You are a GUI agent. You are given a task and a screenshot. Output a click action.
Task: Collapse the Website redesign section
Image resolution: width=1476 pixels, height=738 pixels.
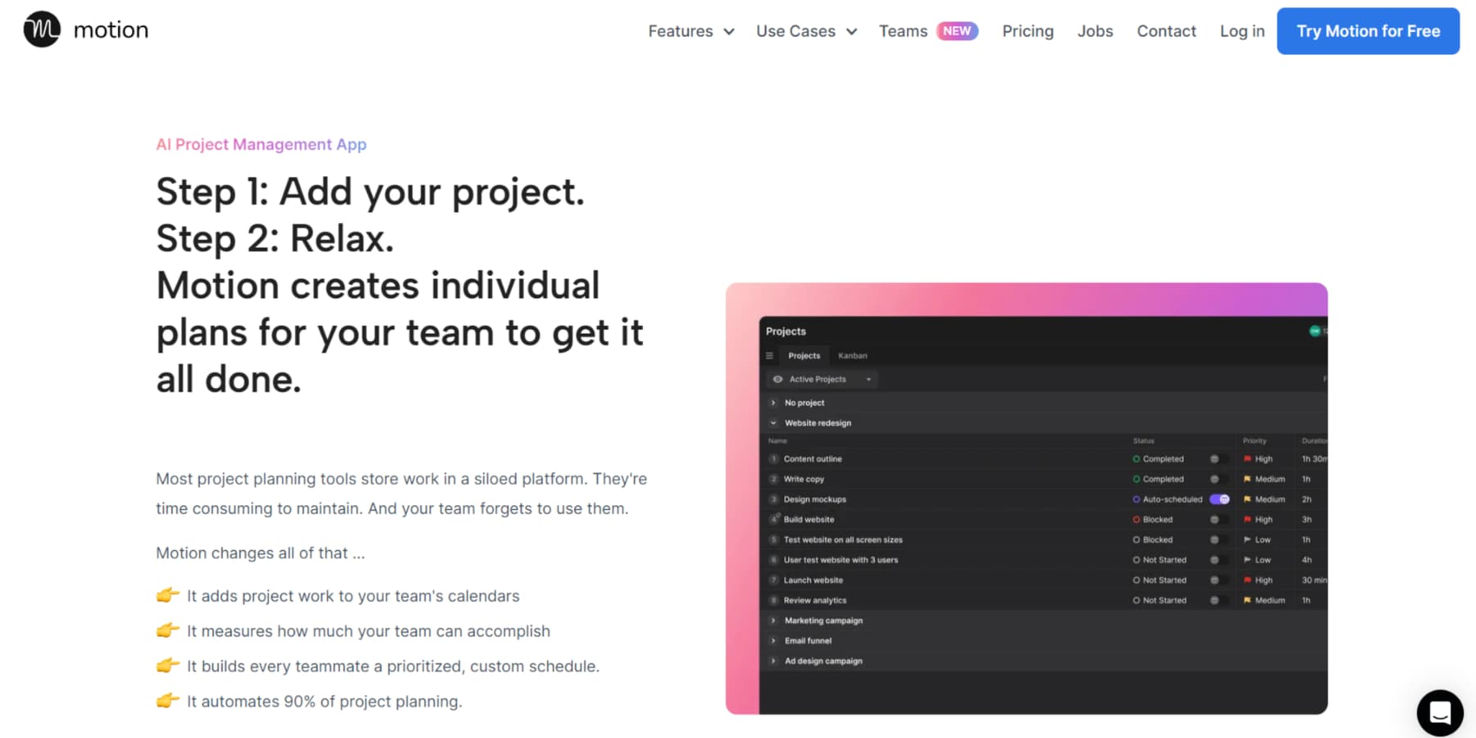pyautogui.click(x=772, y=422)
